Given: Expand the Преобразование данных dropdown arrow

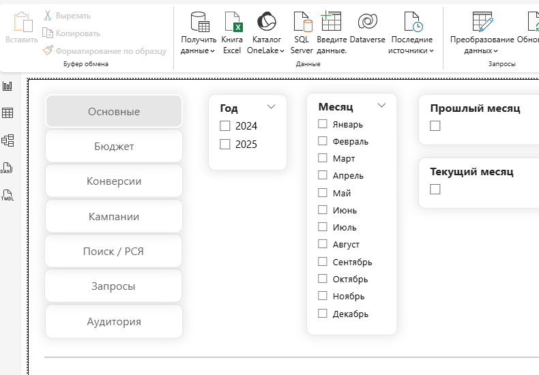Looking at the screenshot, I should pos(496,51).
